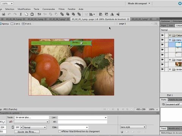182x136 pixels.
Task: Click the Copy icon in the toolbar
Action: [27, 14]
